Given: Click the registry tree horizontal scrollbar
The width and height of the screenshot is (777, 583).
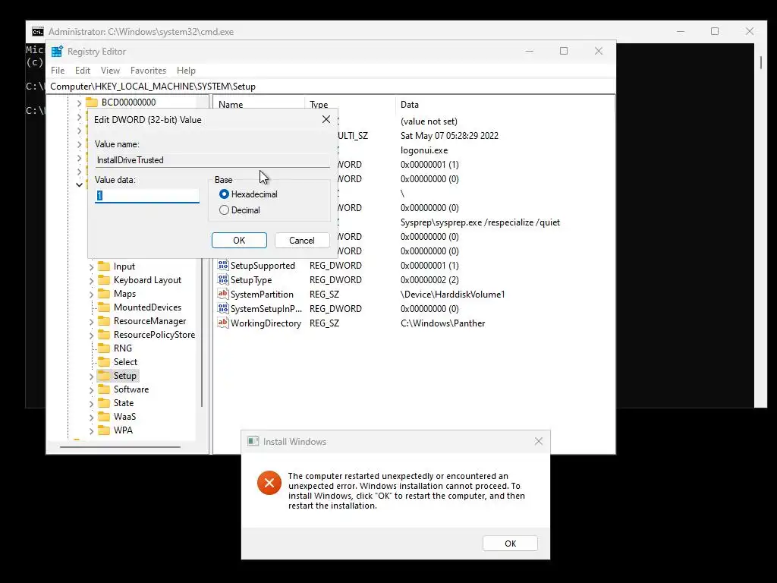Looking at the screenshot, I should 121,447.
